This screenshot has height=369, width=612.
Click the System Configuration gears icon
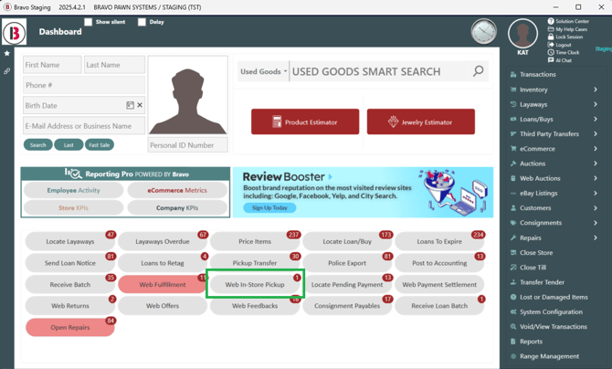tap(513, 312)
